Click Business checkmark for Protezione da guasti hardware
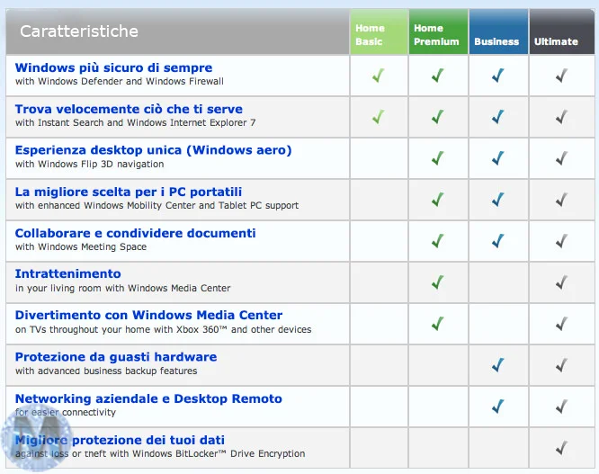 point(498,365)
